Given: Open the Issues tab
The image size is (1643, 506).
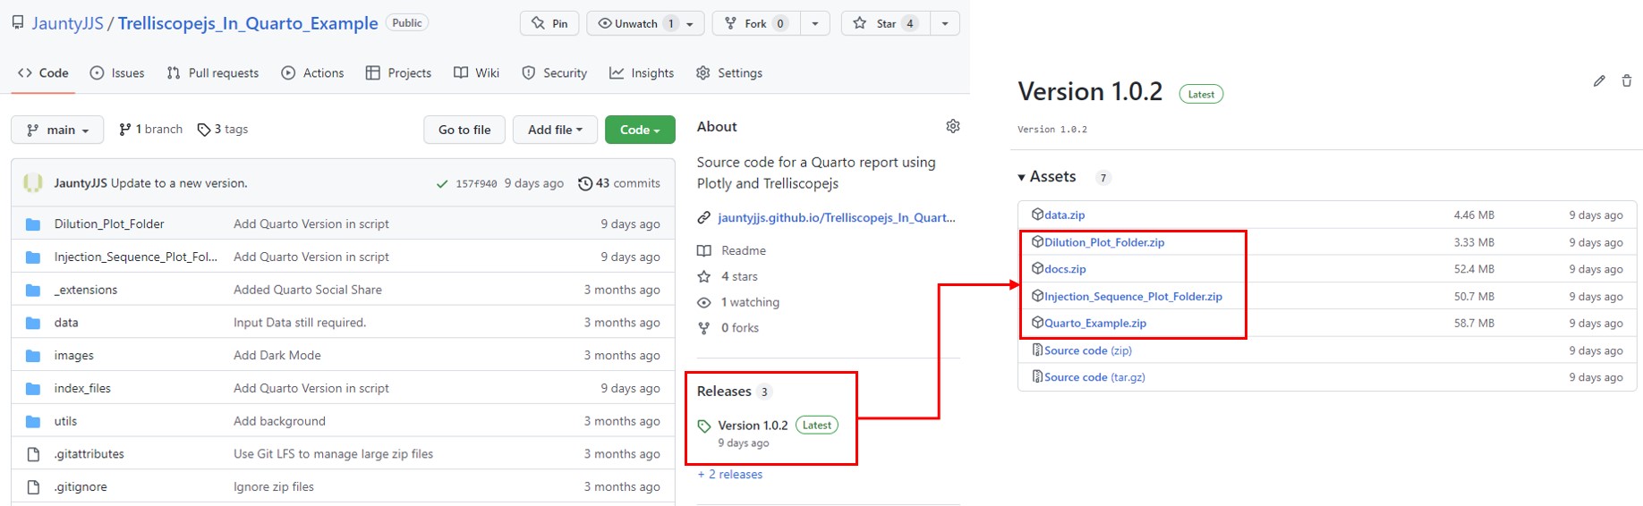Looking at the screenshot, I should click(x=117, y=73).
